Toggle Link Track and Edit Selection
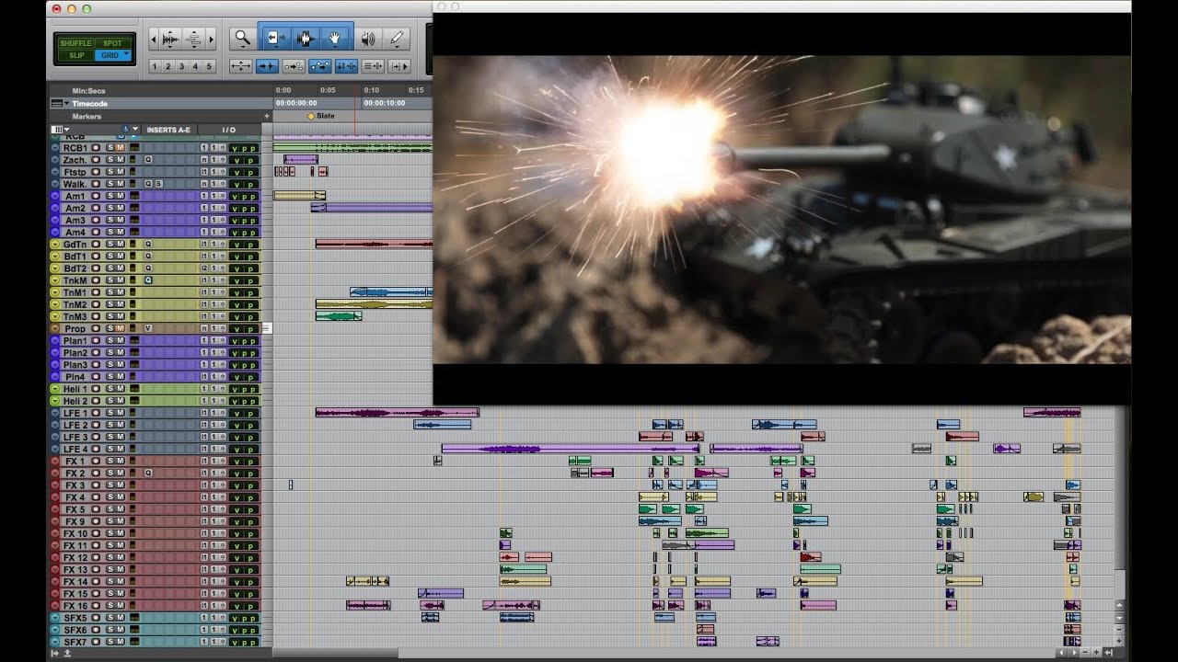Screen dimensions: 1178x662 point(373,66)
